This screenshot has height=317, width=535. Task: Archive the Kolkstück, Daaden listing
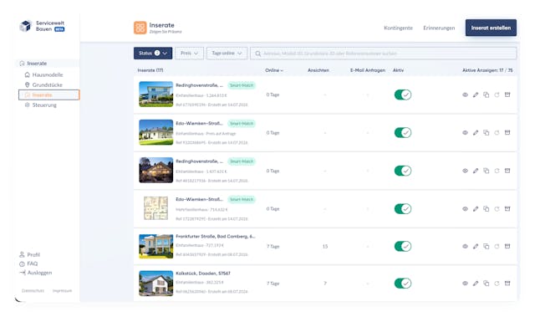[507, 284]
